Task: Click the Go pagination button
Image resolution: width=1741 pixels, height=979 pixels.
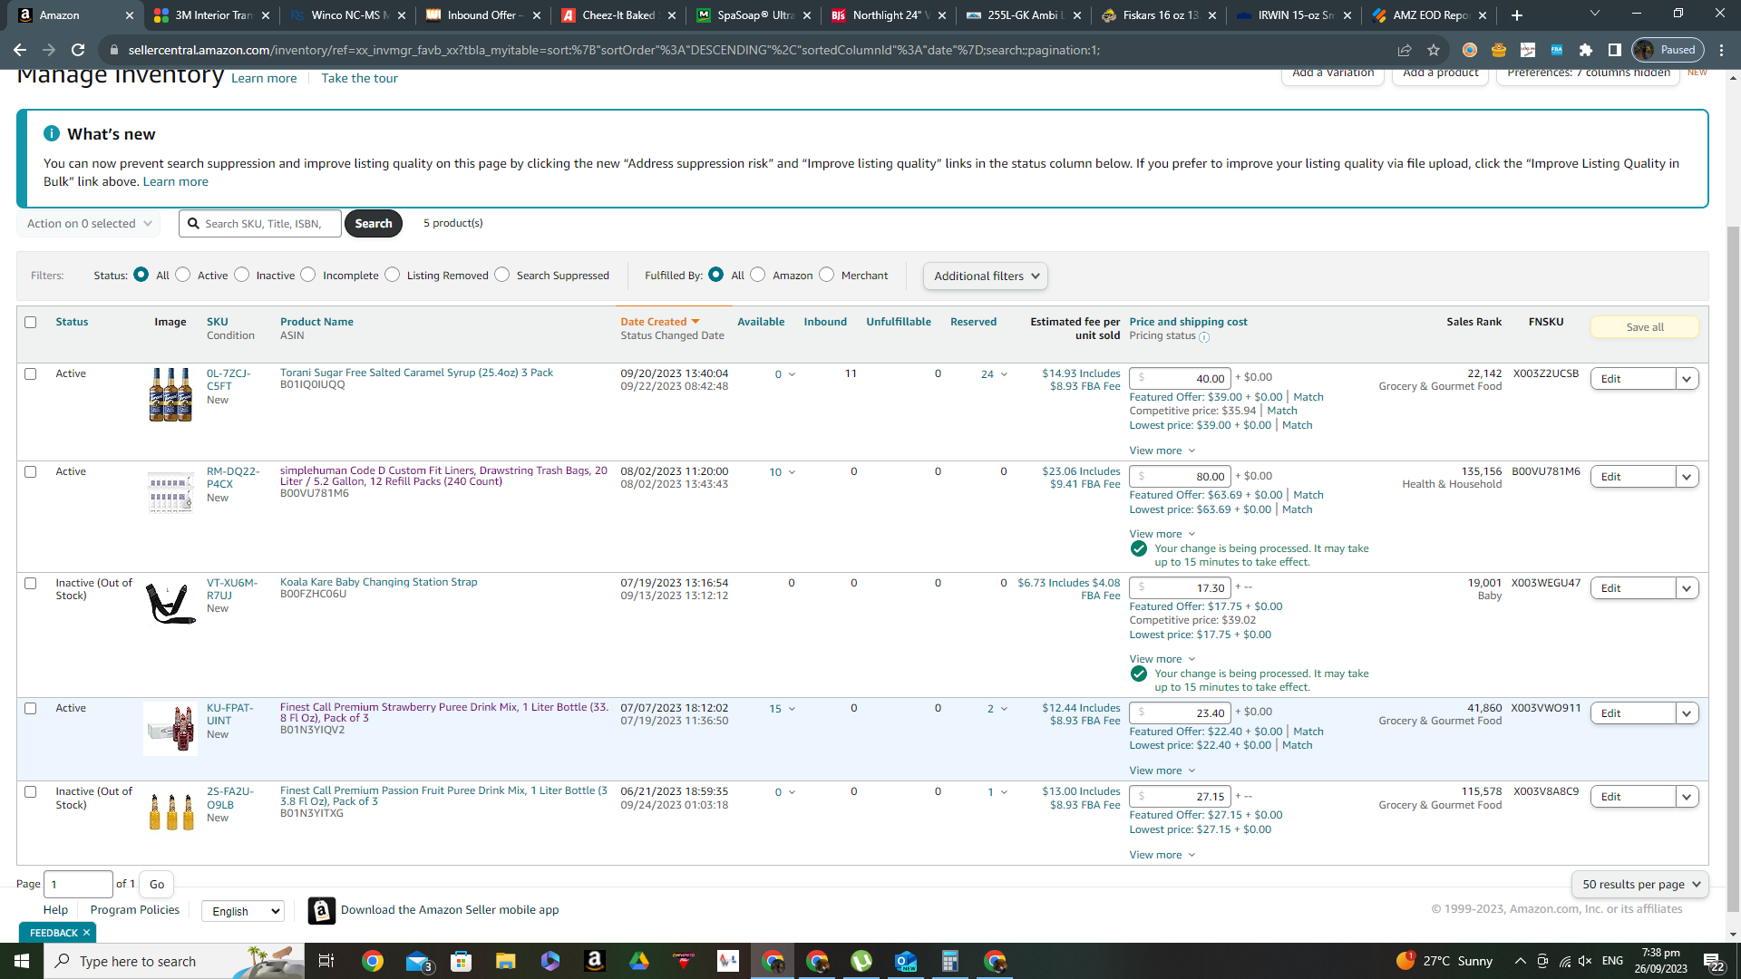Action: pos(157,885)
